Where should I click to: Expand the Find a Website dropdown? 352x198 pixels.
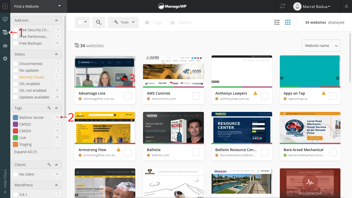click(60, 6)
